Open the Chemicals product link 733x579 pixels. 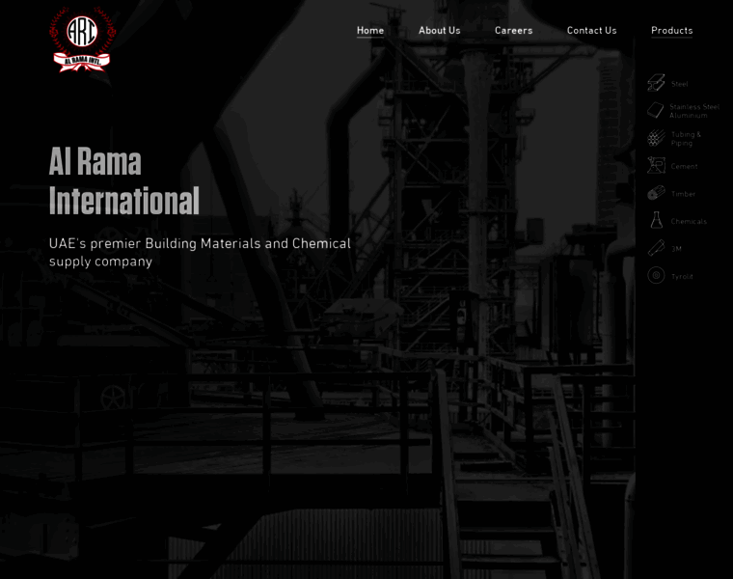tap(689, 221)
